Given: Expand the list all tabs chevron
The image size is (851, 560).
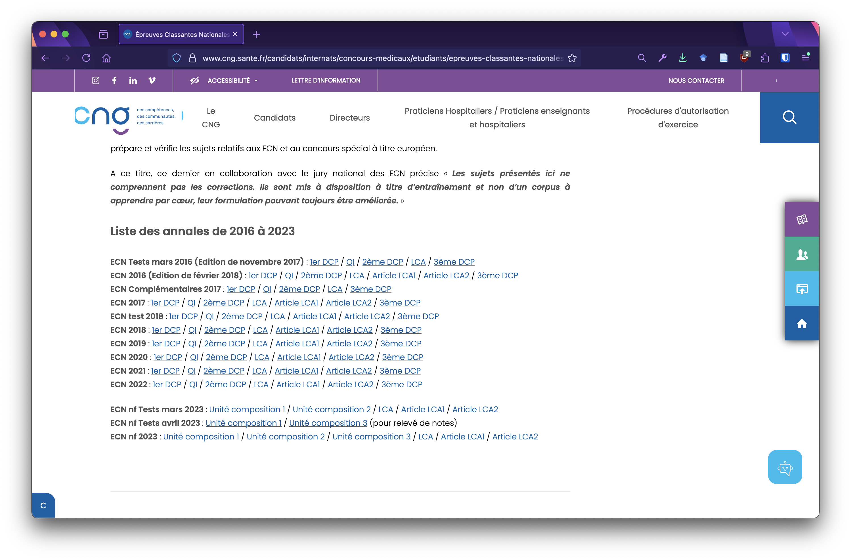Looking at the screenshot, I should click(x=785, y=34).
